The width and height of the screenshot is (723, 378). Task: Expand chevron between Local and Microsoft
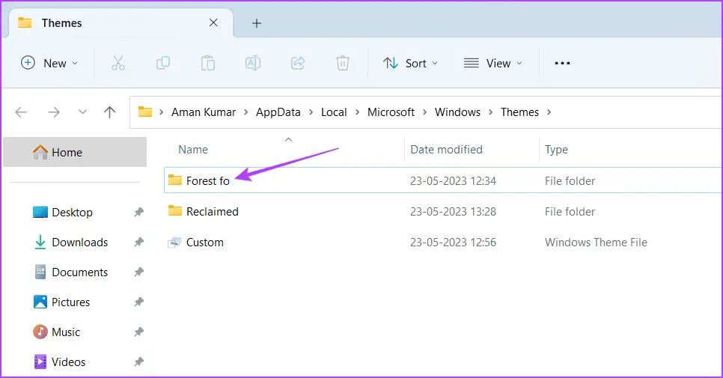pos(357,112)
